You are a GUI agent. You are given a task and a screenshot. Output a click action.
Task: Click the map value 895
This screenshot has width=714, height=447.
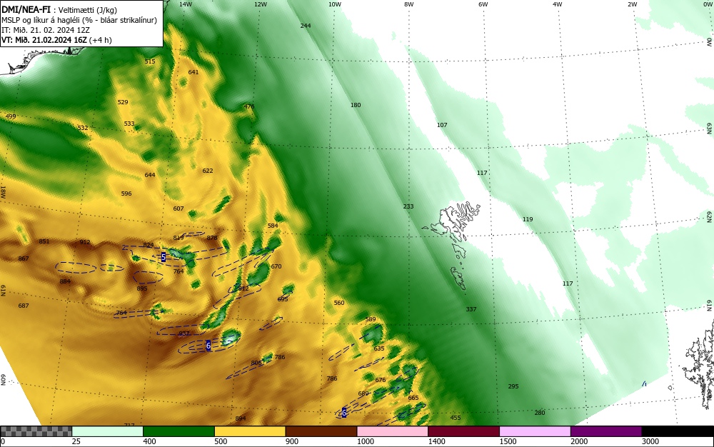pos(142,288)
